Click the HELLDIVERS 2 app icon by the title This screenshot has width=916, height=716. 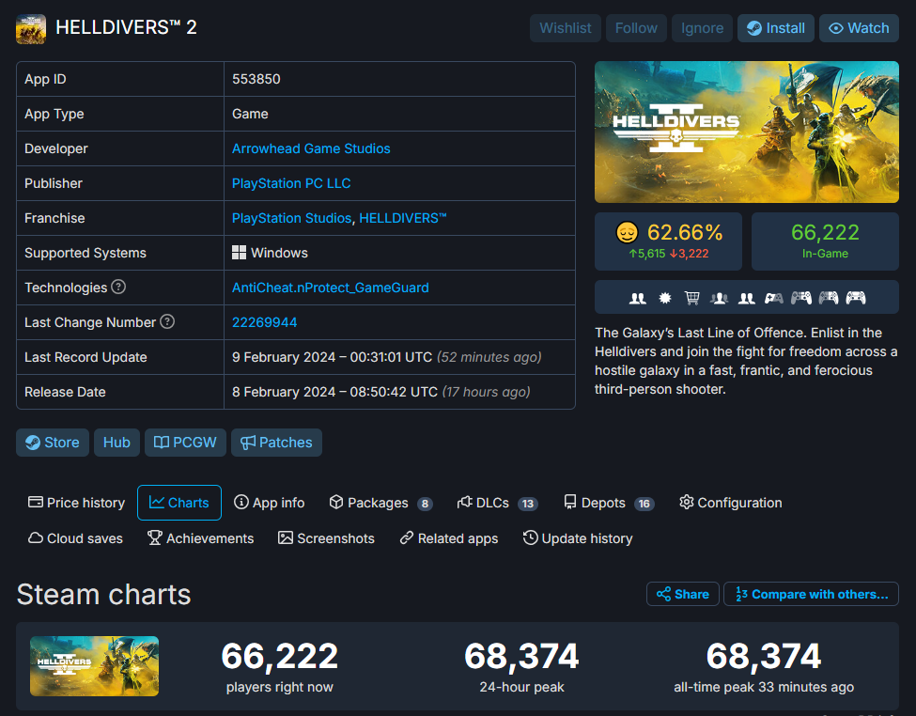(x=31, y=28)
